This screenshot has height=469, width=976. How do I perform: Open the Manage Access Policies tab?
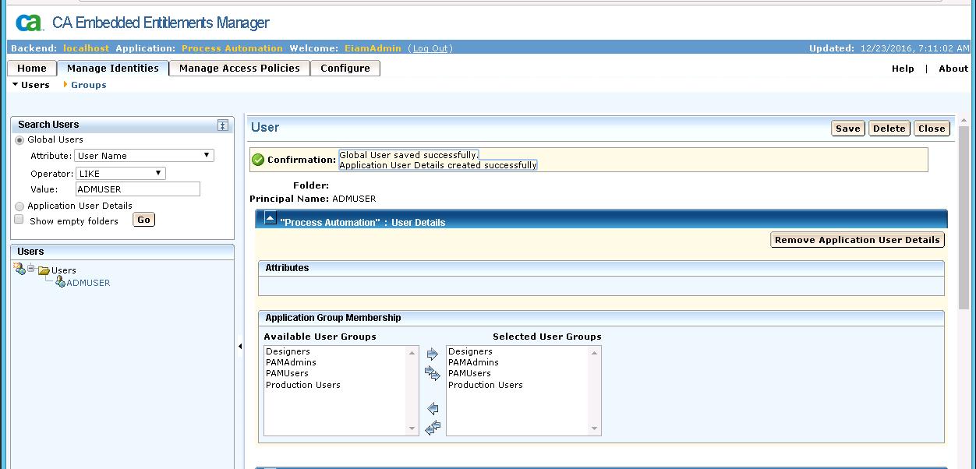239,69
